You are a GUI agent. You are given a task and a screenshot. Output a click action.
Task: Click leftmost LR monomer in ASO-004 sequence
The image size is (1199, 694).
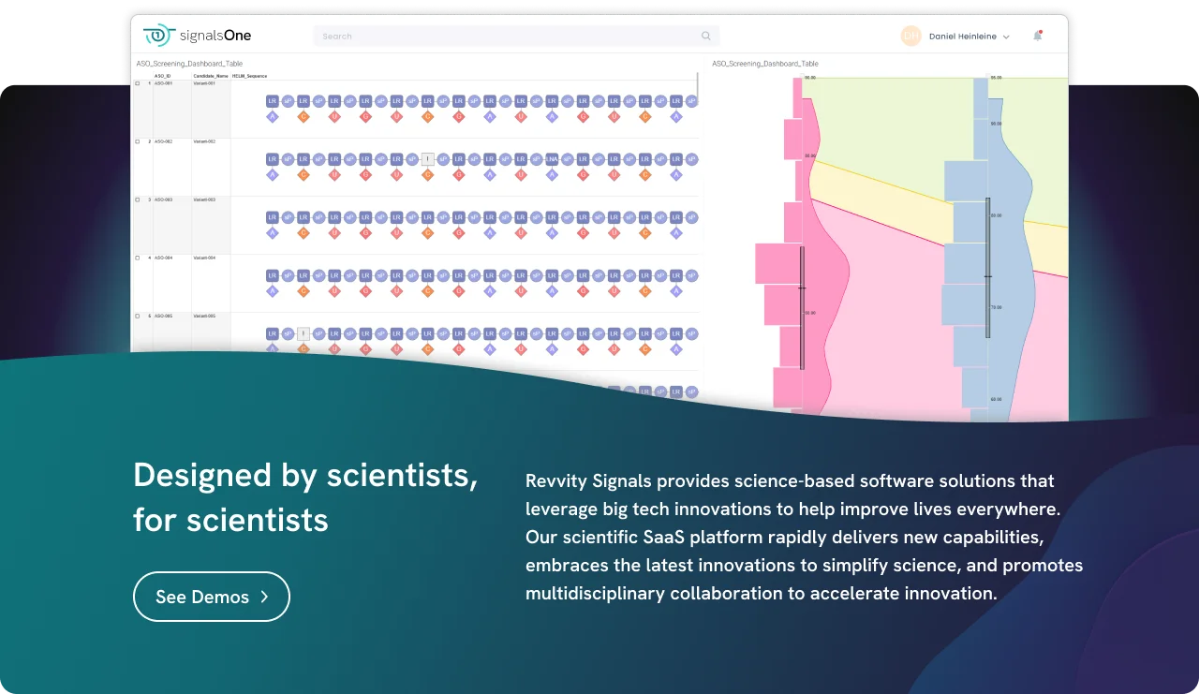(272, 275)
